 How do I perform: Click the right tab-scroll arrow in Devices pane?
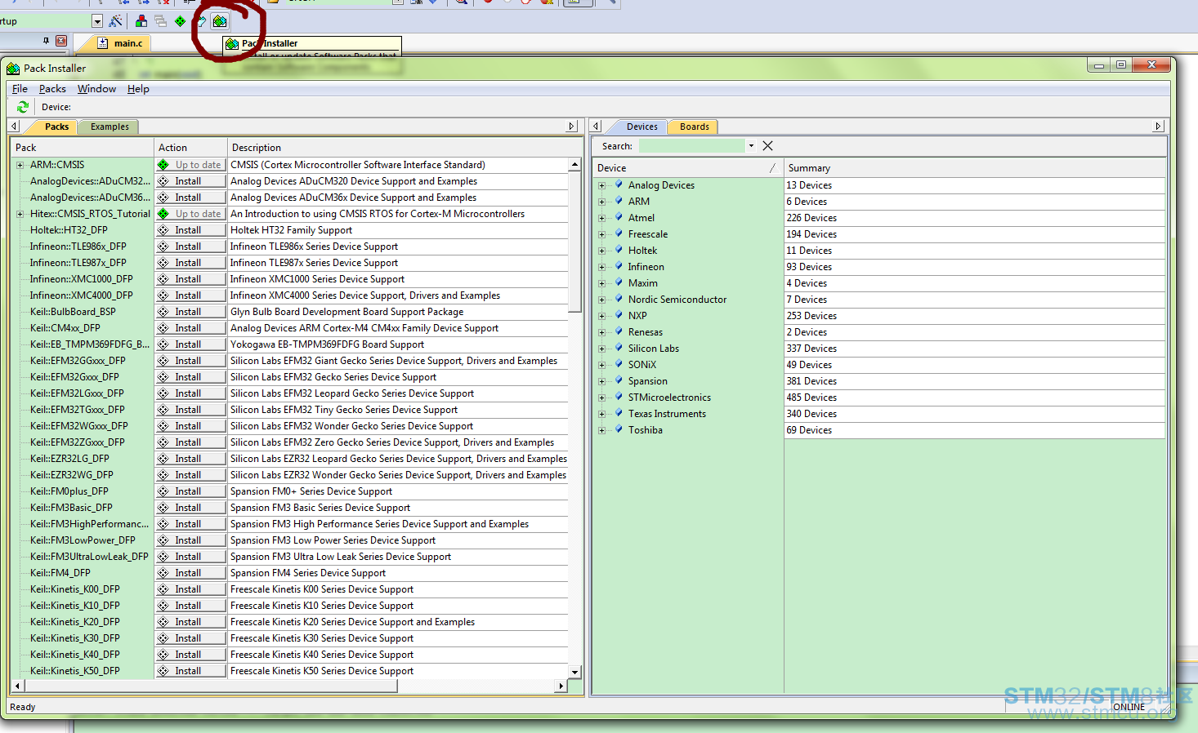click(x=1158, y=127)
